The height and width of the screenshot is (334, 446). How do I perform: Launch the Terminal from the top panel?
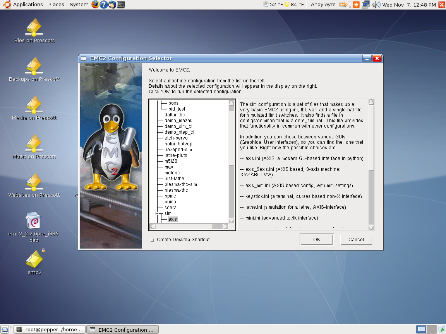[121, 5]
